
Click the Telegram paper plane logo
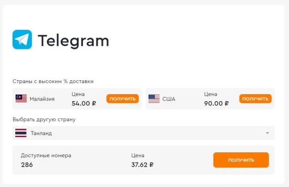pyautogui.click(x=22, y=40)
